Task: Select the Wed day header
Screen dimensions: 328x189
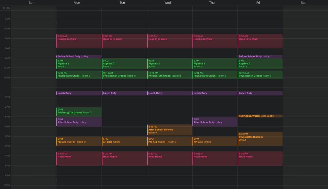Action: 168,3
